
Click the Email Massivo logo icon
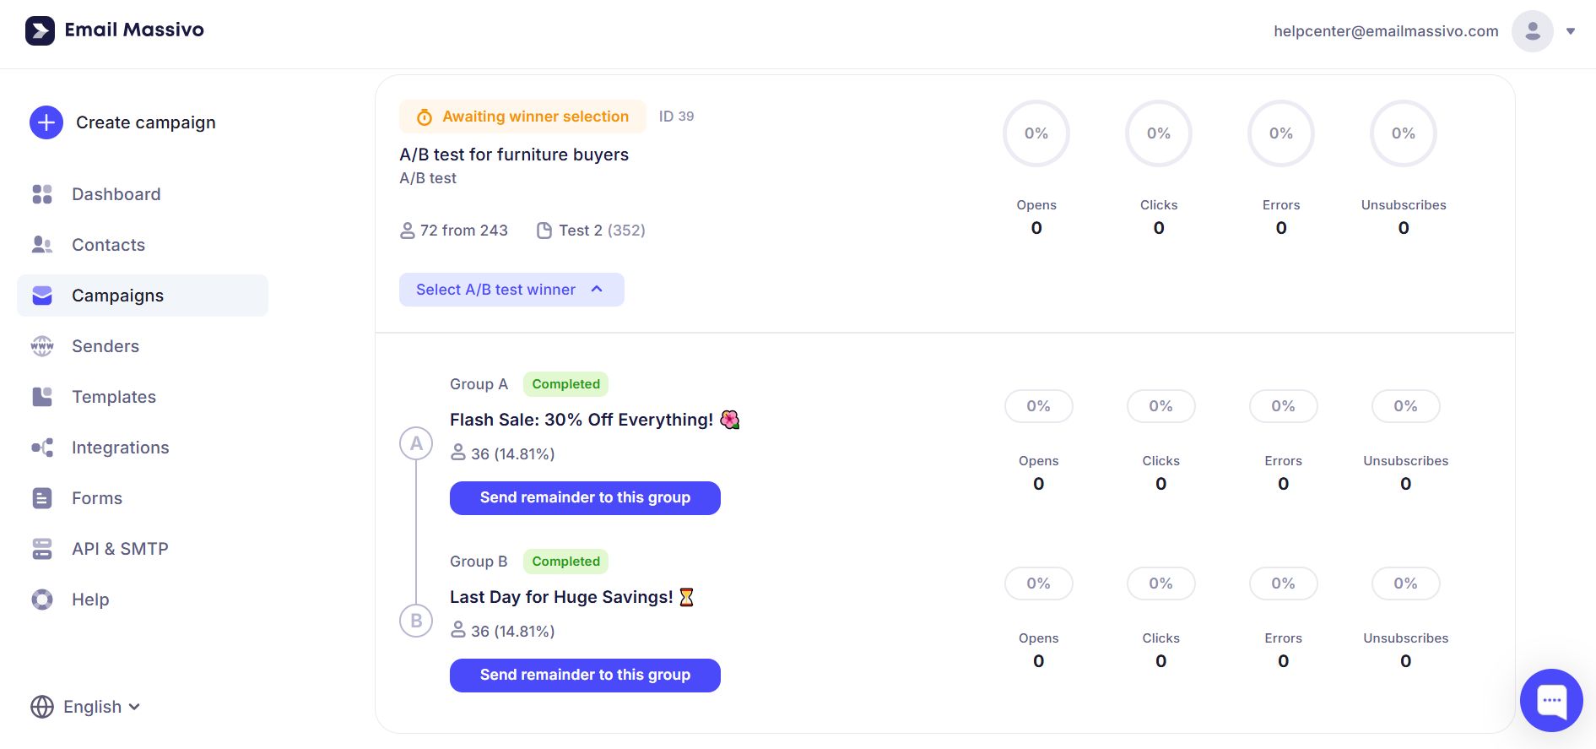point(40,30)
